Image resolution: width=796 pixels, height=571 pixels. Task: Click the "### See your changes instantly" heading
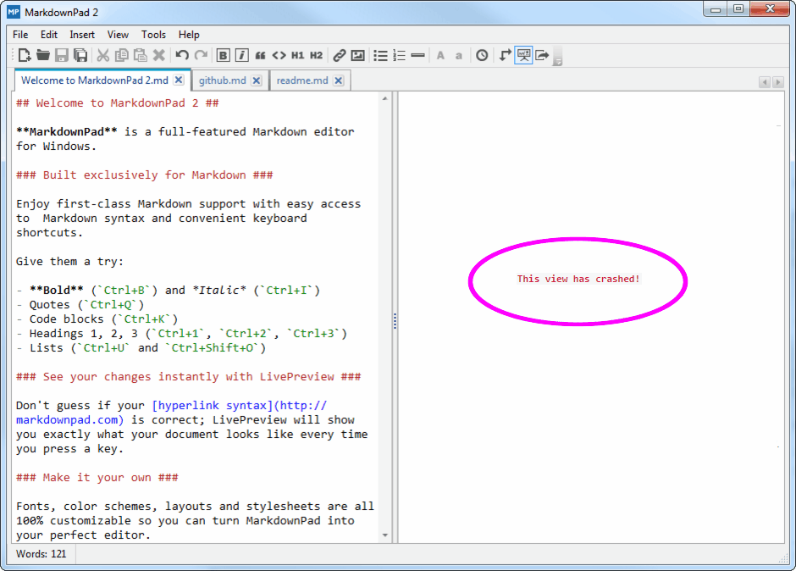(188, 377)
